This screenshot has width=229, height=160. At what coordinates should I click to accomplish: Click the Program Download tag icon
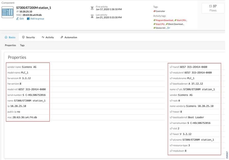pyautogui.click(x=154, y=20)
